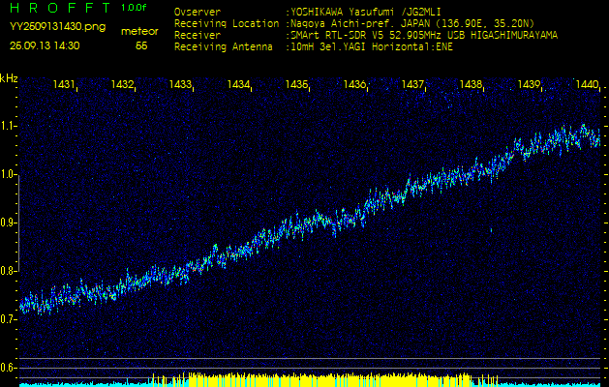Screen dimensions: 609x387
Task: Click the kHz axis unit label
Action: 9,78
